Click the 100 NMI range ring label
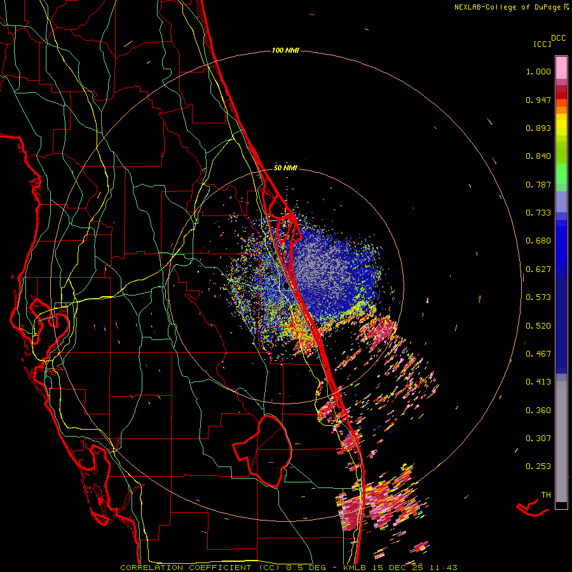 [x=285, y=50]
